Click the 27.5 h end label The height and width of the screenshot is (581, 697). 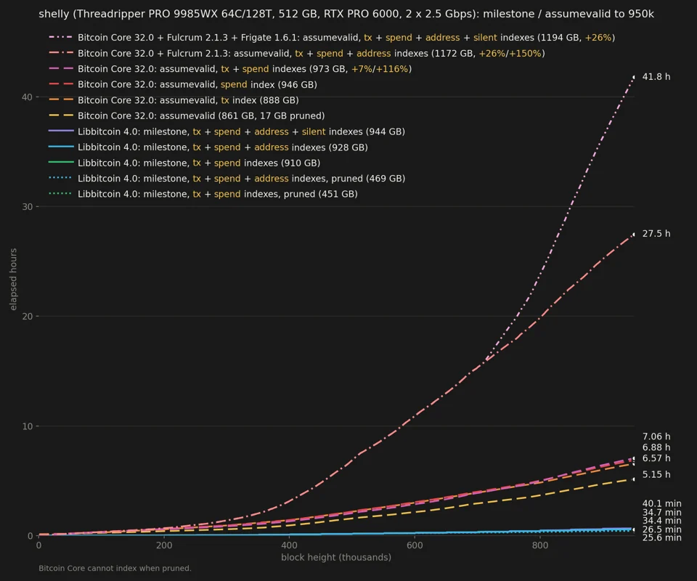[x=656, y=234]
